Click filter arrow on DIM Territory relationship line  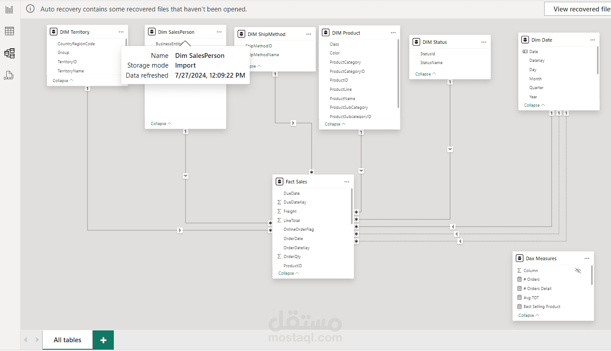[180, 230]
